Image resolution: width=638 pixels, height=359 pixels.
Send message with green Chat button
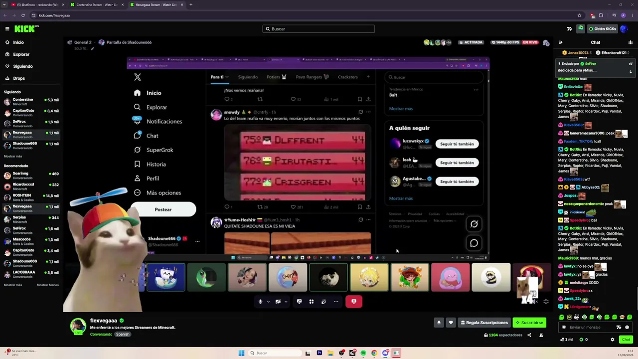click(x=626, y=340)
